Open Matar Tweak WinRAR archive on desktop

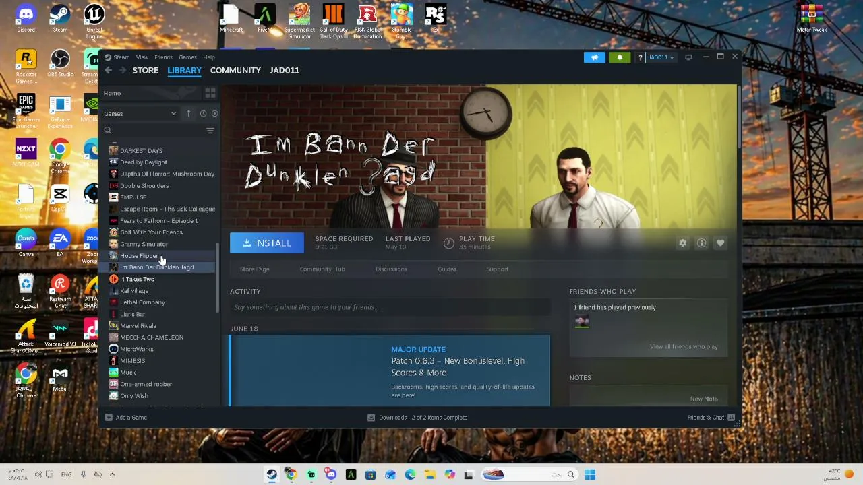(x=812, y=18)
